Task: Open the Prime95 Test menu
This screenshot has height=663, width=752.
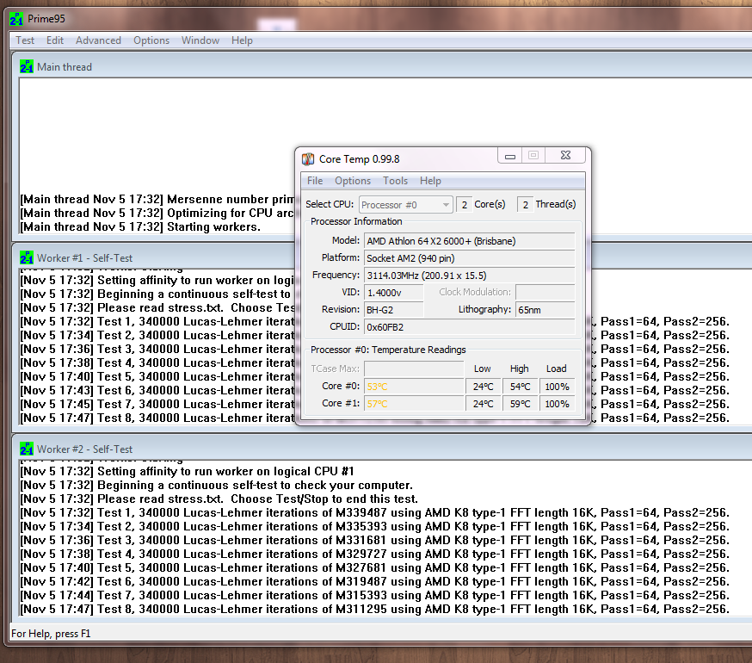Action: point(25,40)
